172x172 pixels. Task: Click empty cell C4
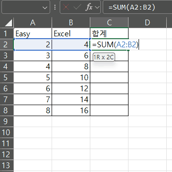tap(109, 66)
